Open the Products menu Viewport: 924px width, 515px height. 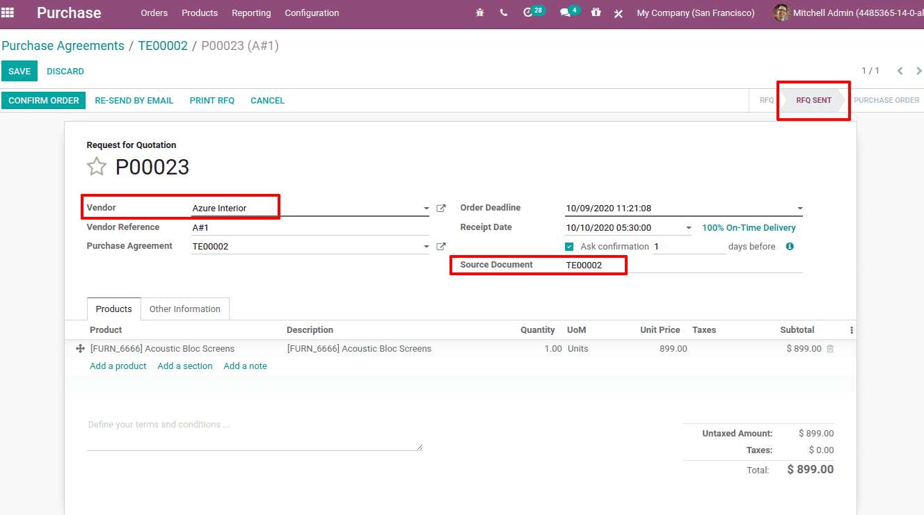pyautogui.click(x=200, y=13)
